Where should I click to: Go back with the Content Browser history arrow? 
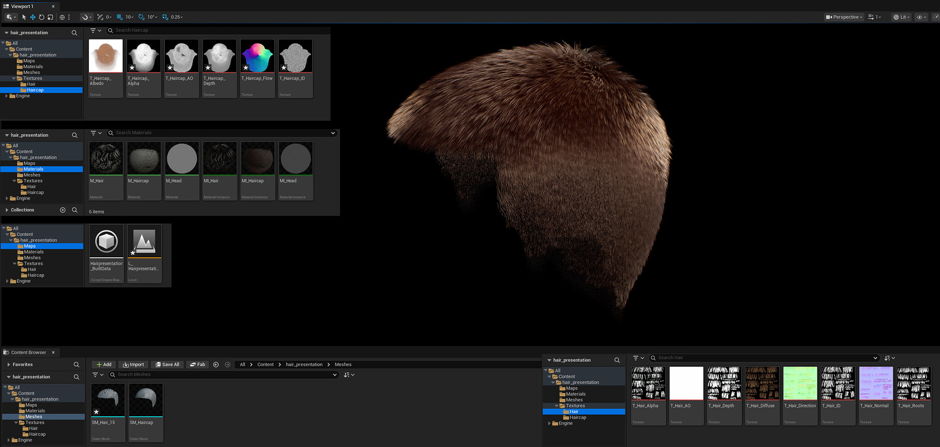click(x=216, y=364)
